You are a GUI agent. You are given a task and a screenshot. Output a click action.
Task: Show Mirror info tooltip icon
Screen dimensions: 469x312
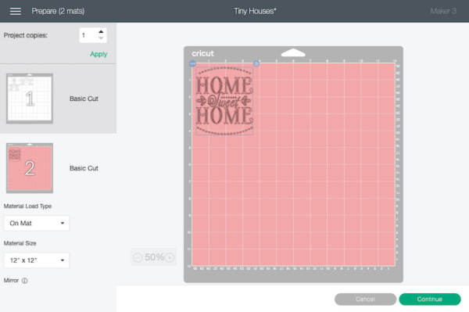tap(25, 281)
